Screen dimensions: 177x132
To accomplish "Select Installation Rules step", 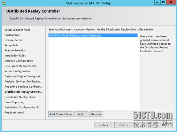I will pyautogui.click(x=15, y=56).
